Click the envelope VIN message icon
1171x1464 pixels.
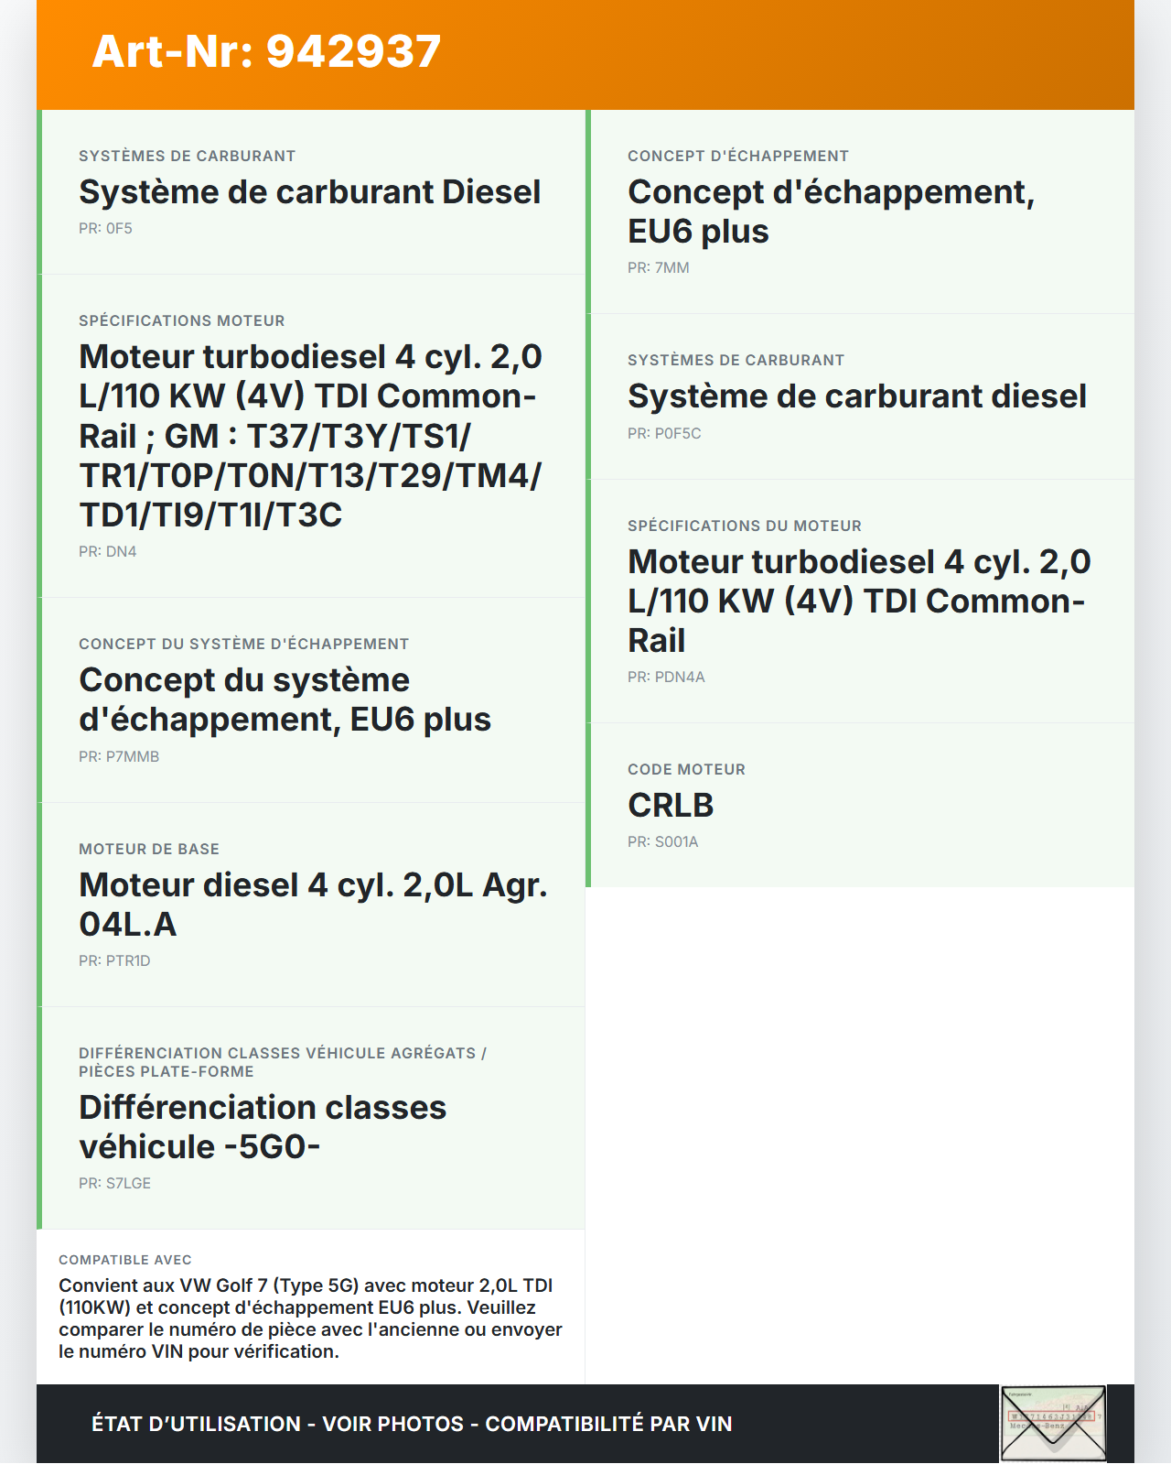(1053, 1423)
